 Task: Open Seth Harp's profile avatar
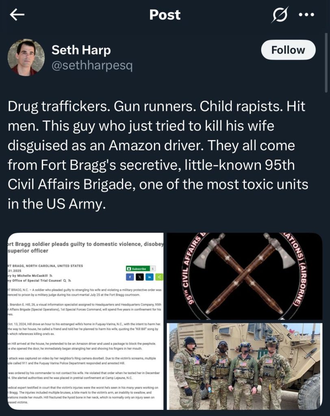point(26,57)
